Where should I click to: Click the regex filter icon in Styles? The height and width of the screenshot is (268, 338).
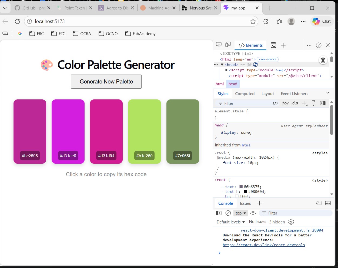point(275,103)
